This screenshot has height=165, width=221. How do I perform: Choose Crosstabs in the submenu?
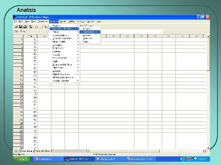click(90, 38)
